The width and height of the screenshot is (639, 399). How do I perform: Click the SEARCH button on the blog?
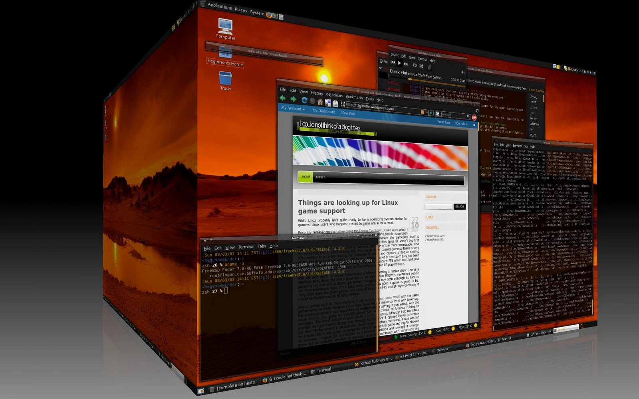459,207
